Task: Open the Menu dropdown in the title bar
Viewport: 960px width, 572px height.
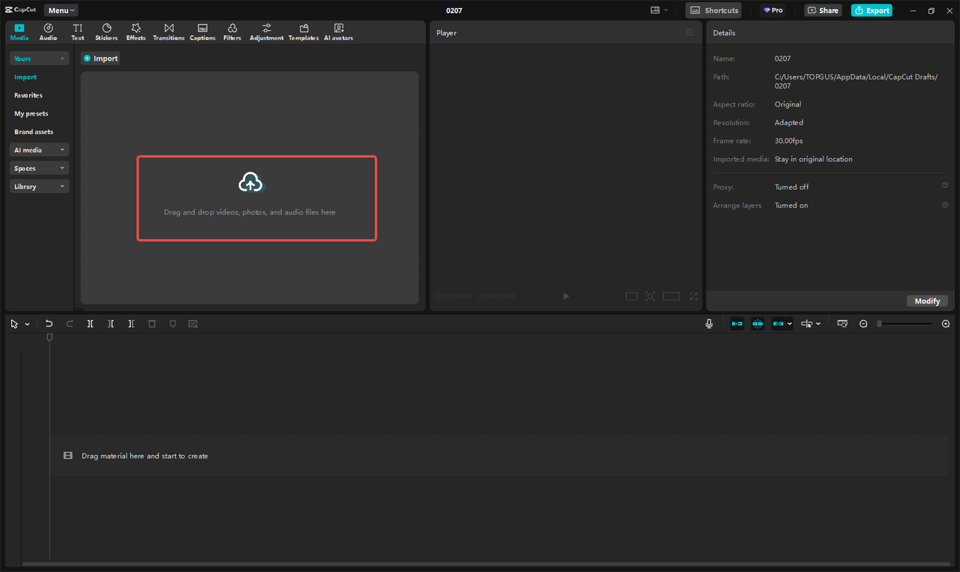Action: [61, 10]
